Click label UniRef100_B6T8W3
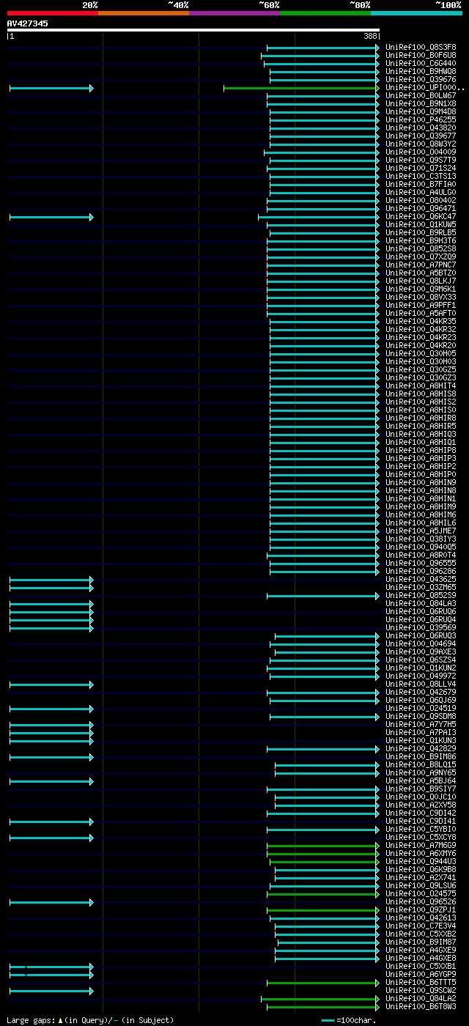The height and width of the screenshot is (1026, 469). 421,1006
